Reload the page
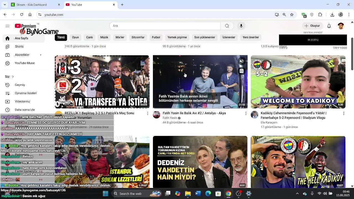This screenshot has width=354, height=199. [x=22, y=15]
